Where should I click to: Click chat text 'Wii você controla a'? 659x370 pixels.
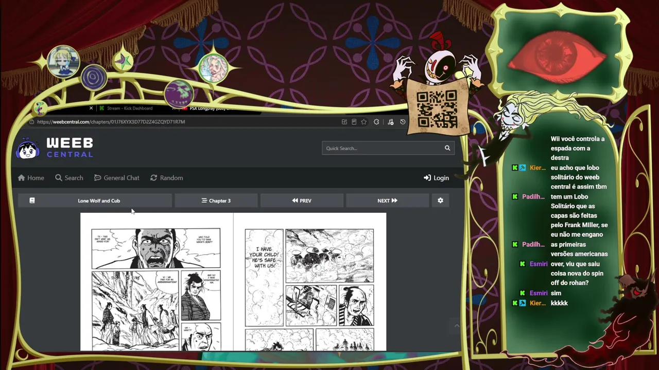578,139
